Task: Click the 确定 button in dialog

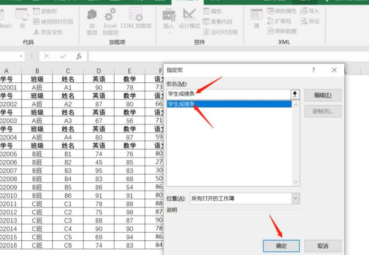Action: coord(281,246)
